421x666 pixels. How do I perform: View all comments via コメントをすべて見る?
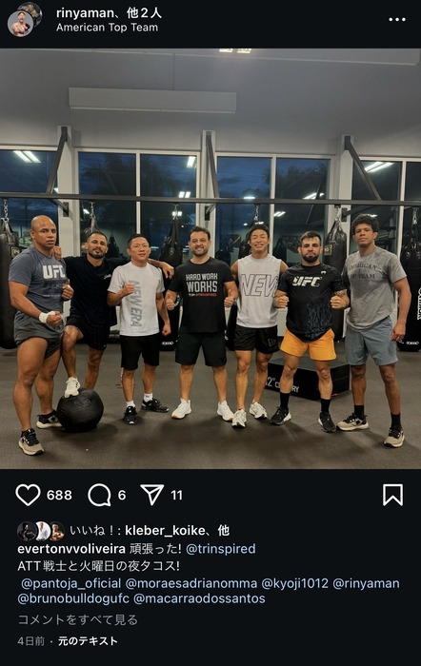tap(78, 619)
